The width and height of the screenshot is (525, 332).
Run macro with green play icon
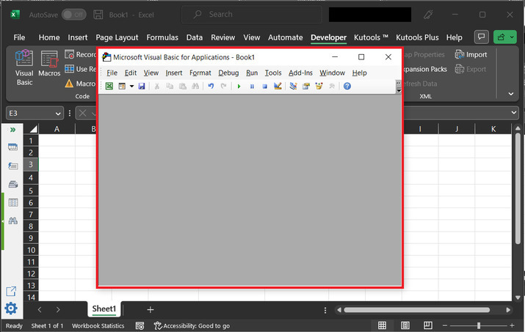[239, 86]
